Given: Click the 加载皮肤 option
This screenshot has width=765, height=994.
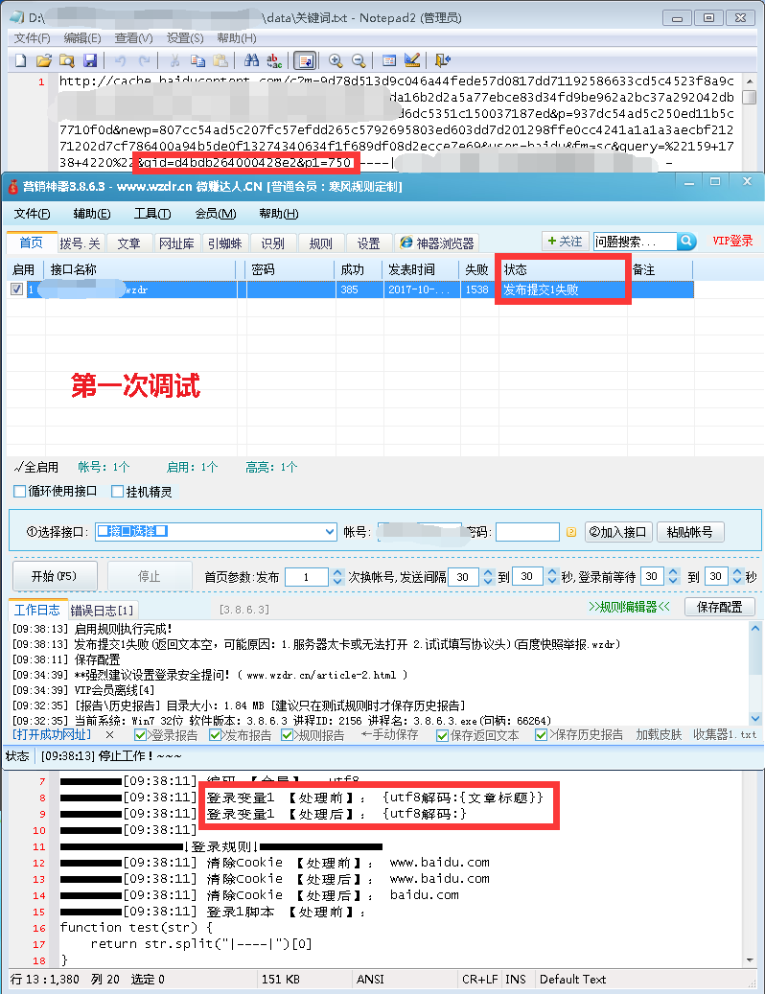Looking at the screenshot, I should (659, 734).
